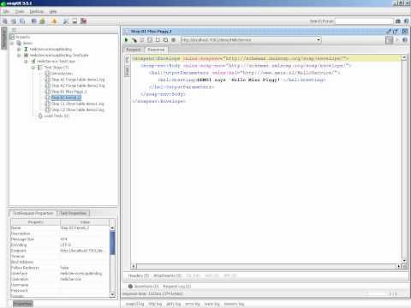Open the File menu

pyautogui.click(x=6, y=11)
